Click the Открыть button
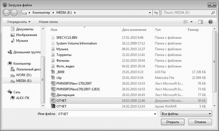Viewport: 219px width, 131px height. click(173, 122)
